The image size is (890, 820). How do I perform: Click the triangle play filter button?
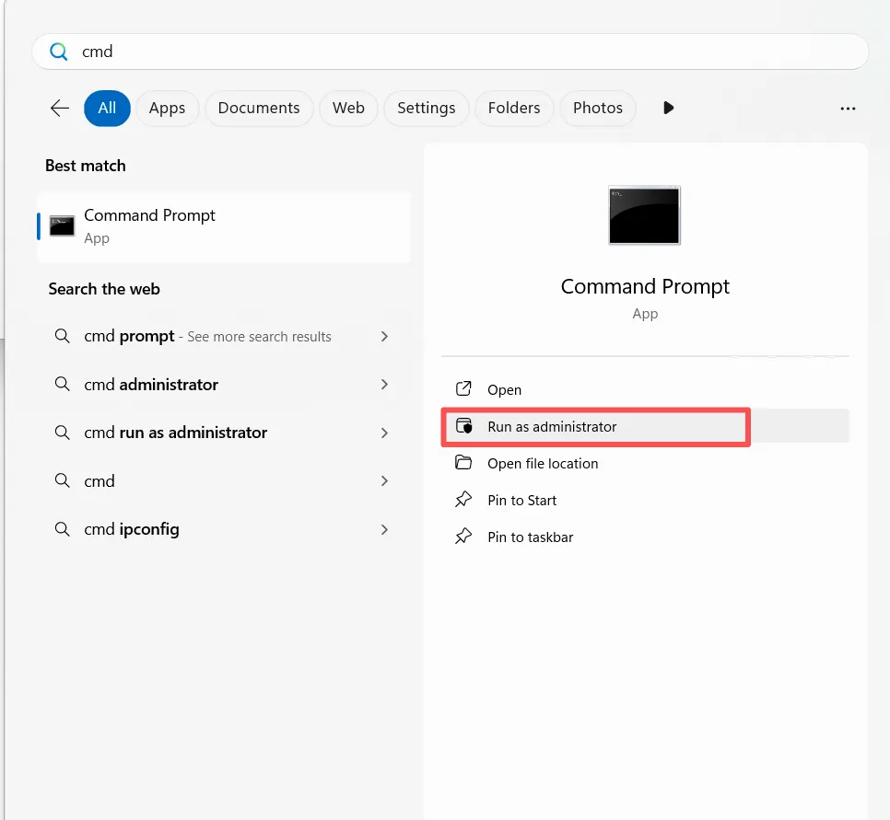point(667,108)
